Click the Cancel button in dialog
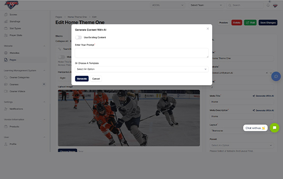The image size is (283, 179). point(96,79)
